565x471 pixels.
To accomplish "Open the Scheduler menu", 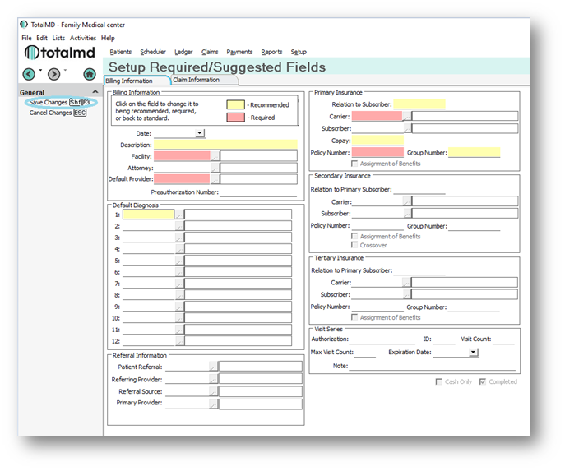I will (152, 52).
